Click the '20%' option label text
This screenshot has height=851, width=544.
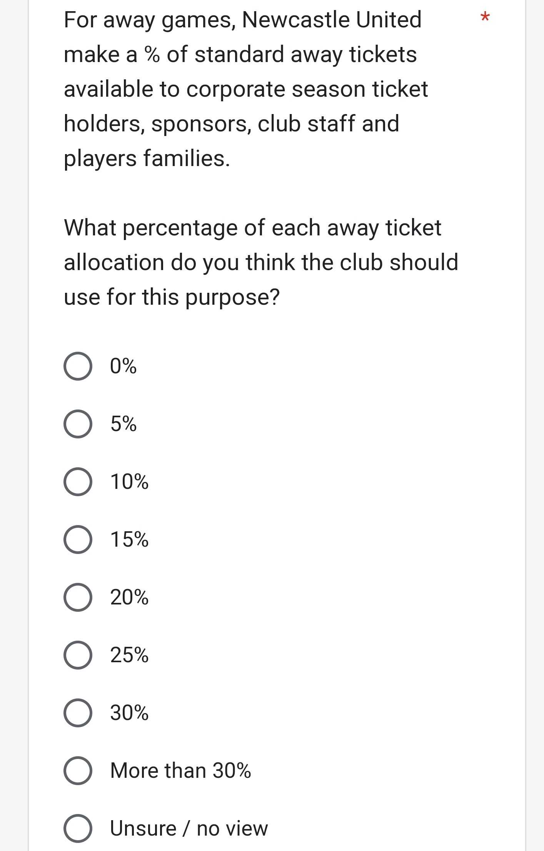click(129, 597)
